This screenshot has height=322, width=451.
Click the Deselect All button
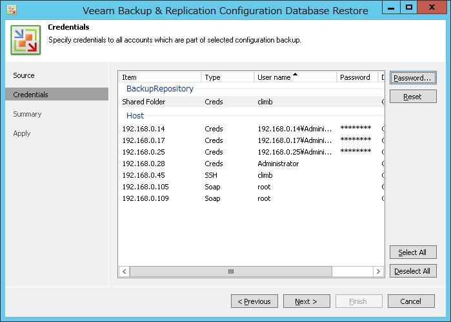point(413,271)
